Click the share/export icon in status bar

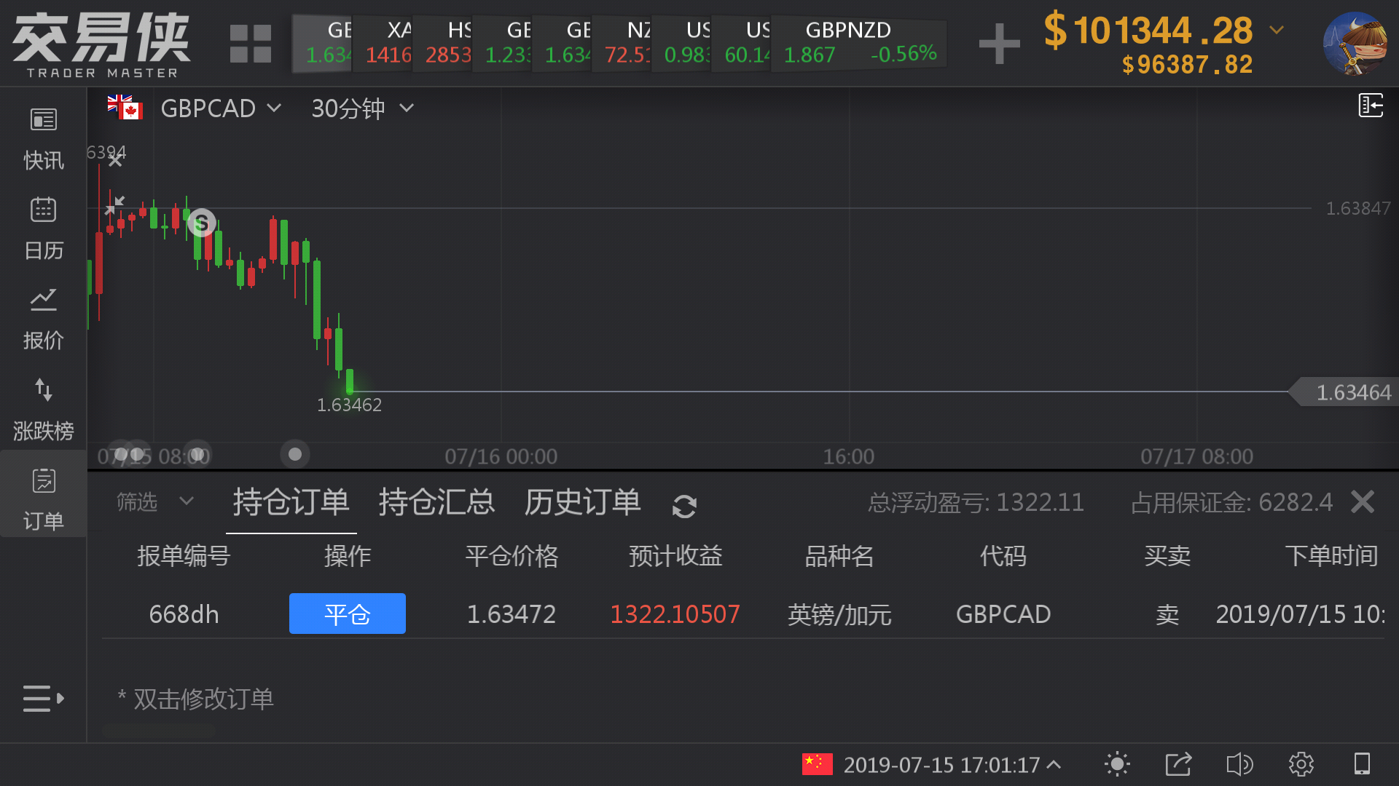tap(1178, 764)
